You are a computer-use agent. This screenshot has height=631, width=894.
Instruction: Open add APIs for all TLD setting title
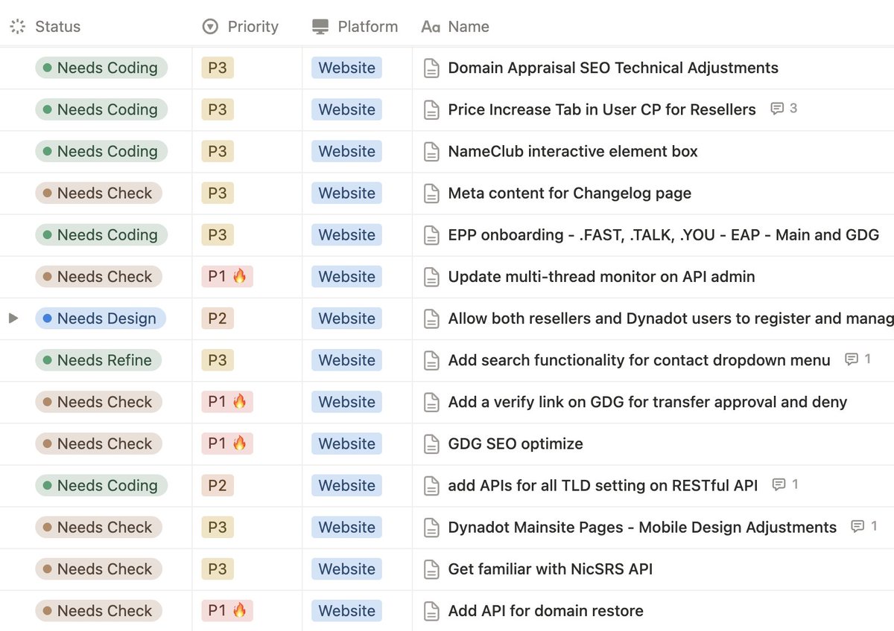tap(603, 485)
